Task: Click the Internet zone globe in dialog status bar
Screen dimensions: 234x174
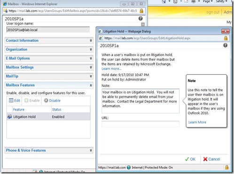Action: point(129,167)
